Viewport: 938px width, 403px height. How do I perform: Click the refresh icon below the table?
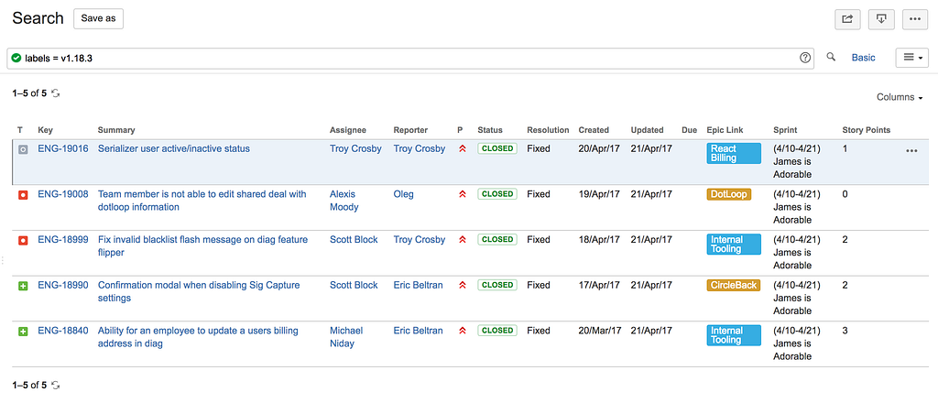coord(57,385)
